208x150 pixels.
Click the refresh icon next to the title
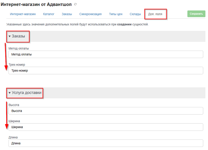pos(75,4)
